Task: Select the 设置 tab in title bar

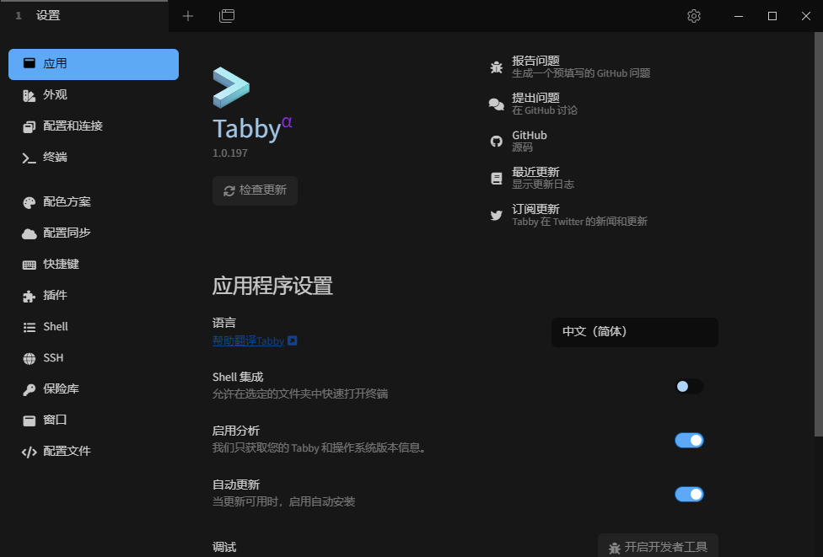Action: [84, 16]
